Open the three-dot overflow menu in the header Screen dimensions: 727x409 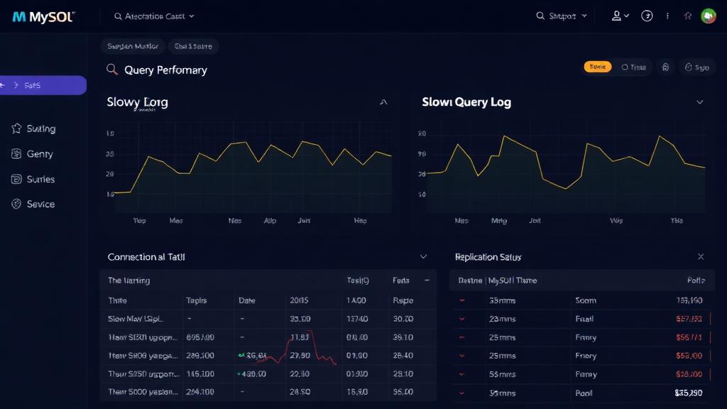coord(667,15)
